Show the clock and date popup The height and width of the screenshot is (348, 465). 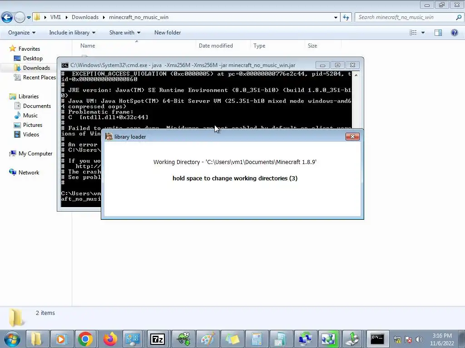point(442,339)
